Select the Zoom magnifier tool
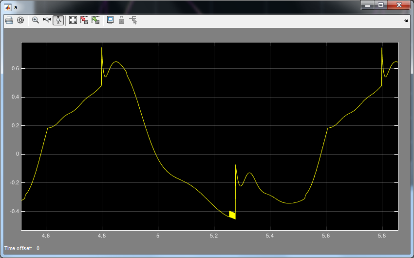 coord(36,20)
